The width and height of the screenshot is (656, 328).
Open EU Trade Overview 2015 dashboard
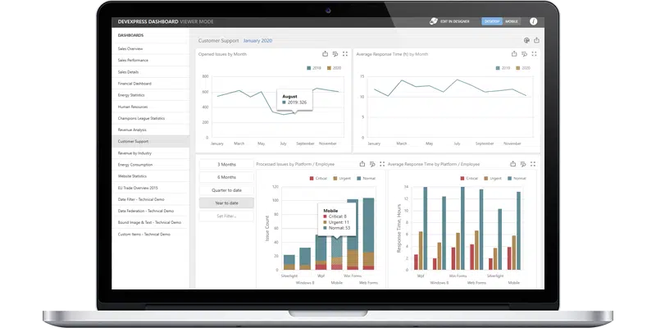pos(151,188)
